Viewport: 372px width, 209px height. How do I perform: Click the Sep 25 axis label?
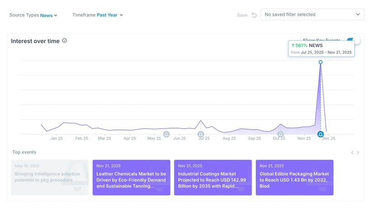tap(254, 139)
